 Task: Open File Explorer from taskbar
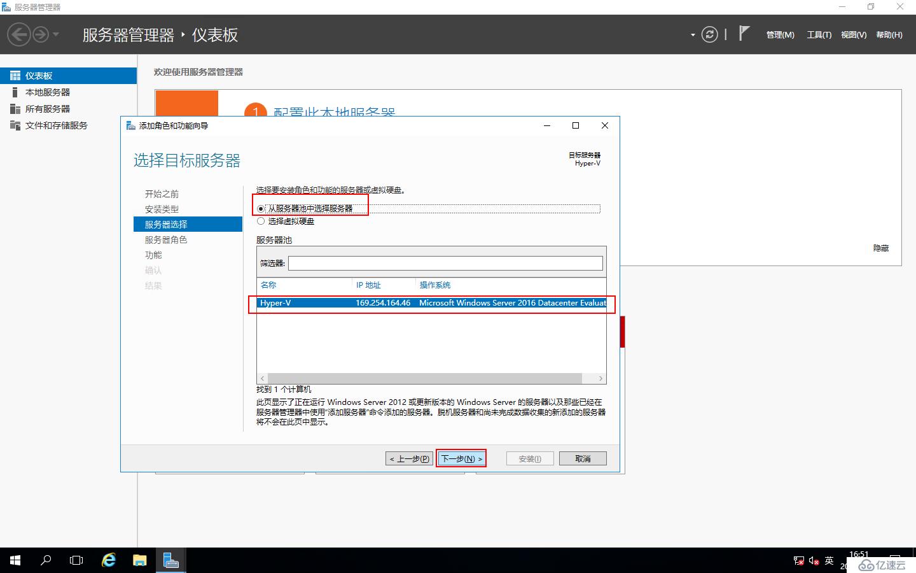(x=139, y=560)
